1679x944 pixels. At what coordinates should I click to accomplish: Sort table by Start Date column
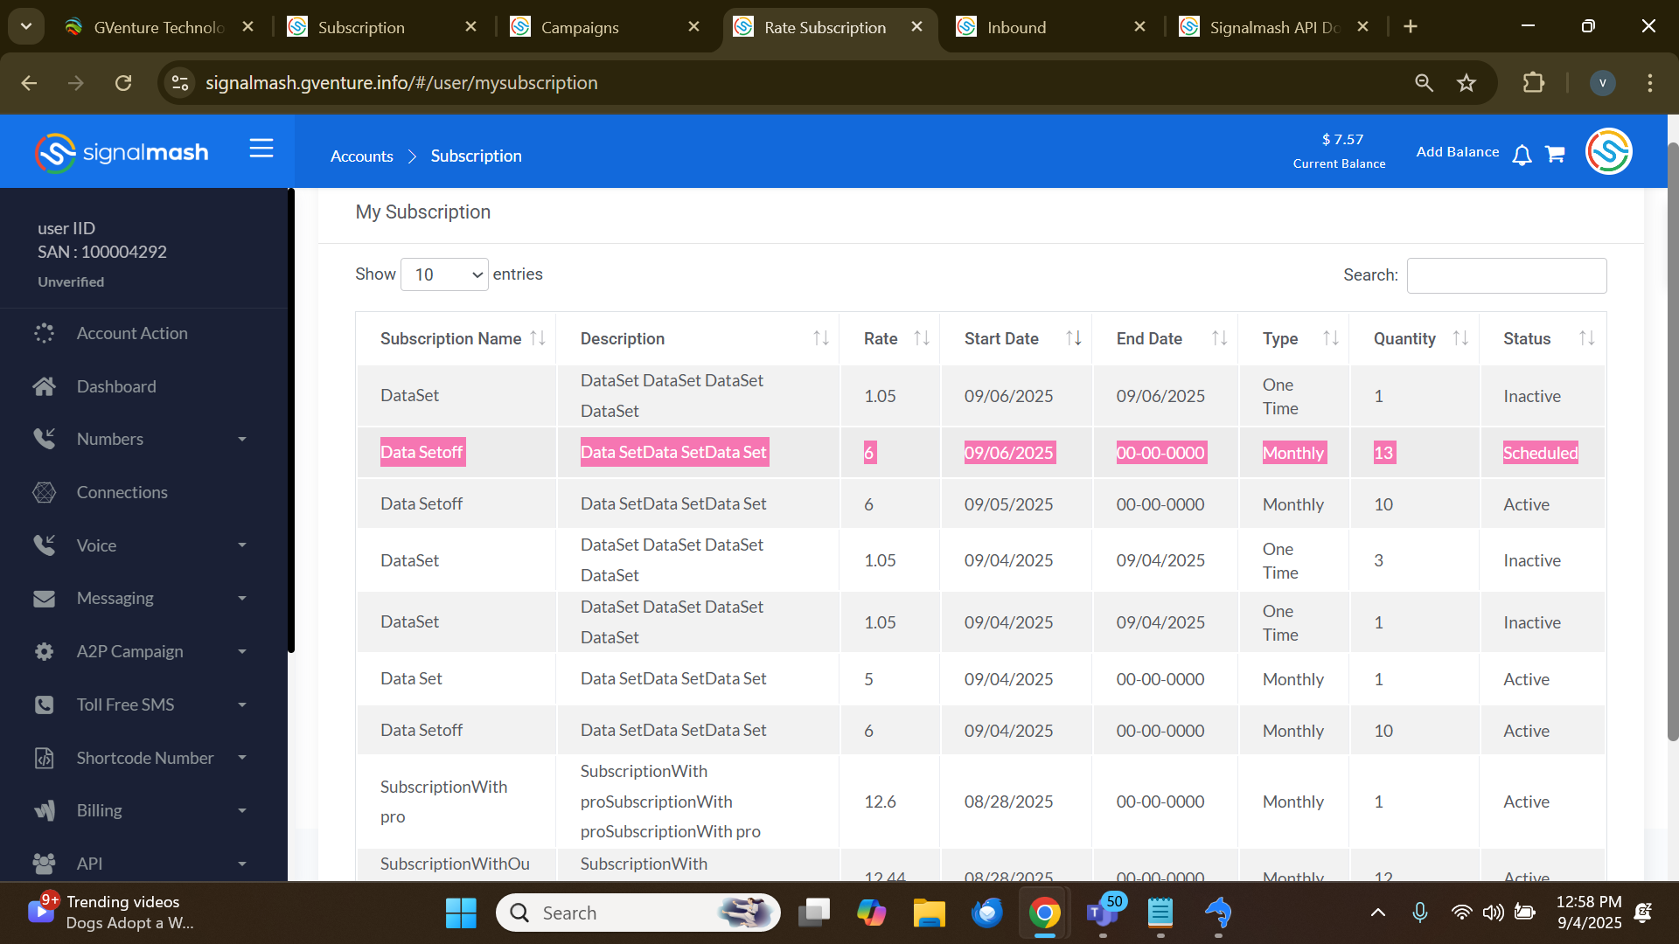click(x=1073, y=338)
